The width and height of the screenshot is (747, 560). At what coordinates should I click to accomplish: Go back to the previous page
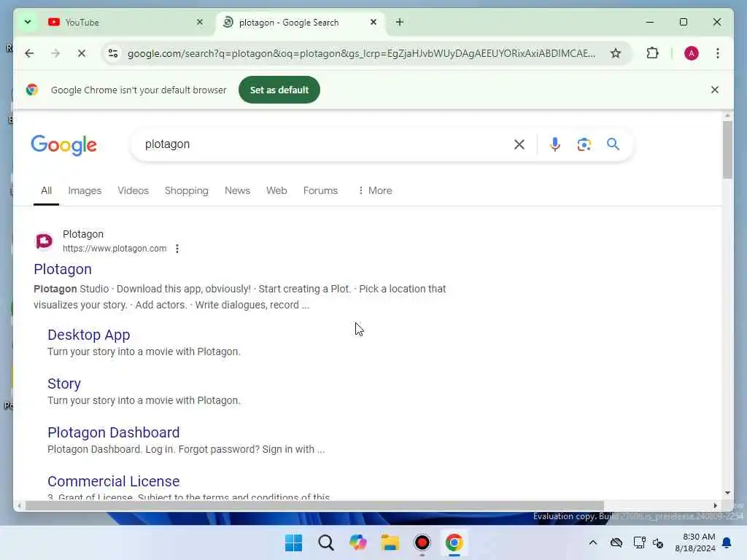pyautogui.click(x=29, y=53)
